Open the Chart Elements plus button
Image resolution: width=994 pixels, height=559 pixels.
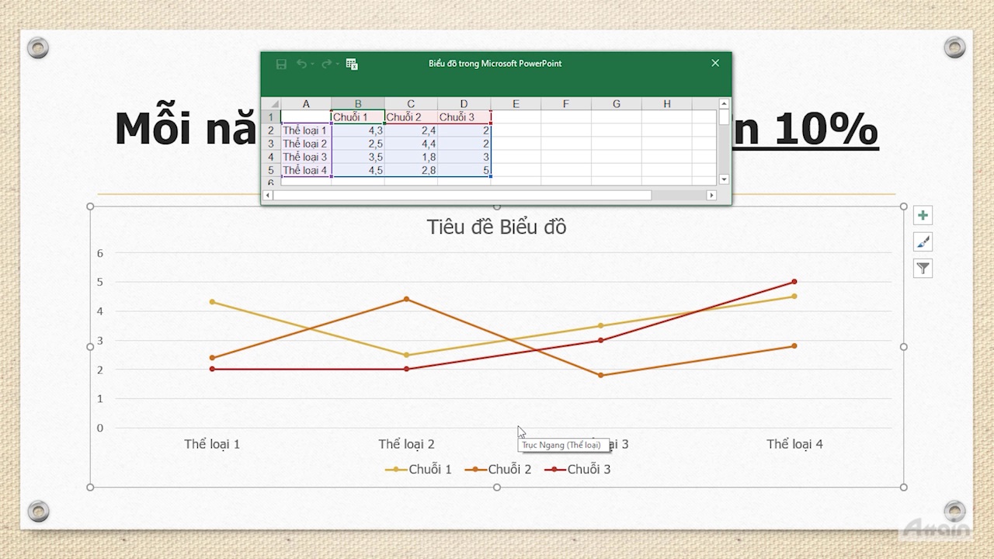[923, 216]
